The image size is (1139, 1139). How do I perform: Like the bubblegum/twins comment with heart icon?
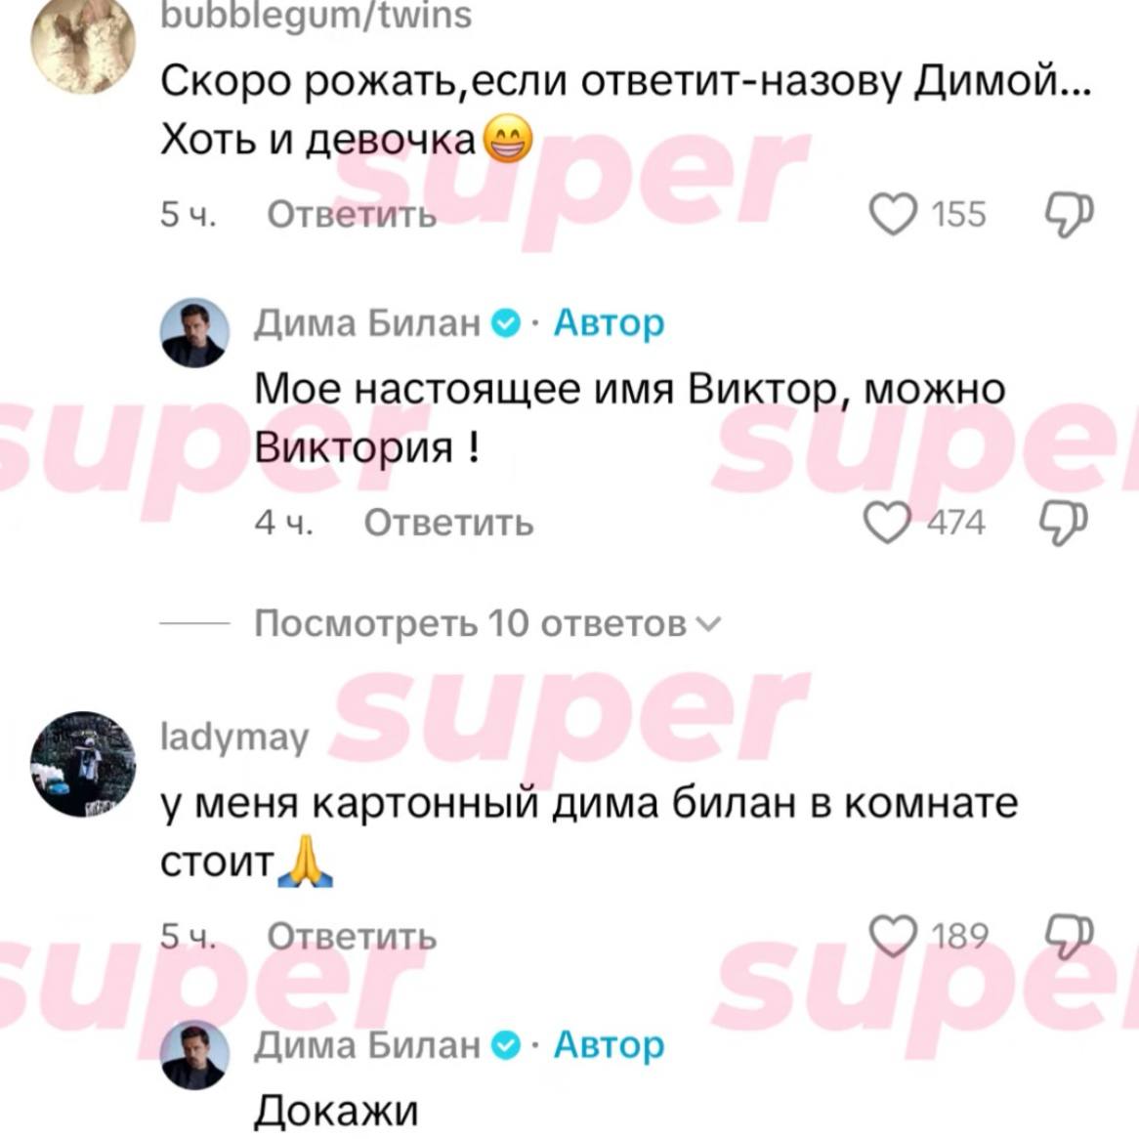(x=893, y=214)
